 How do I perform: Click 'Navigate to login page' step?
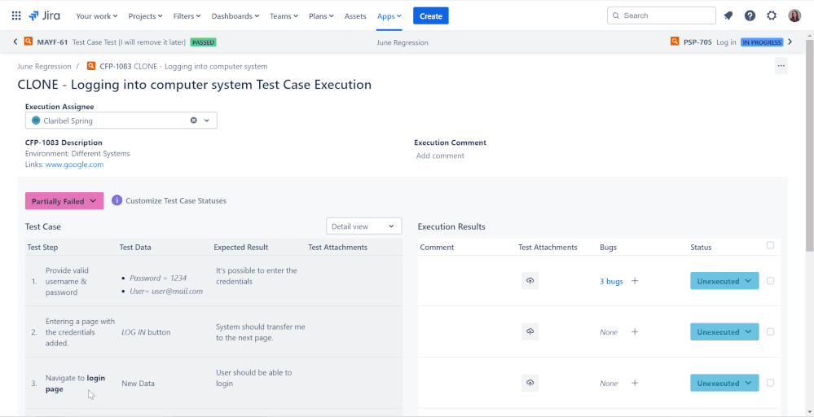[x=75, y=384]
